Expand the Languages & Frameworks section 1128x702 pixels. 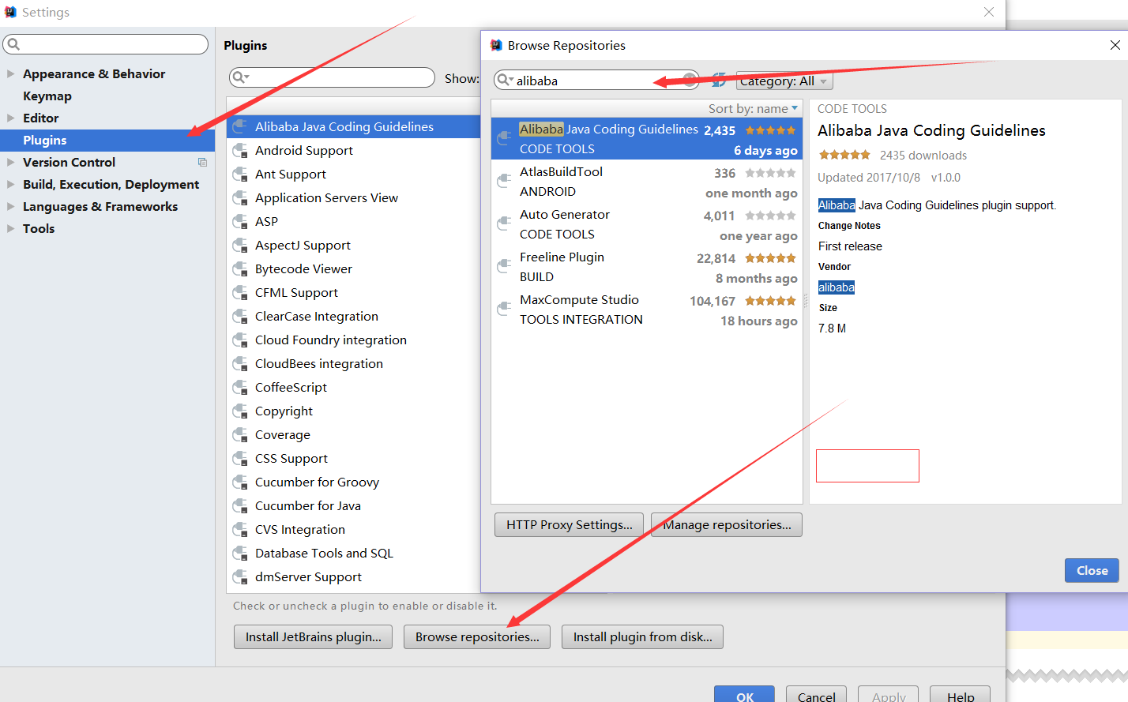click(11, 207)
